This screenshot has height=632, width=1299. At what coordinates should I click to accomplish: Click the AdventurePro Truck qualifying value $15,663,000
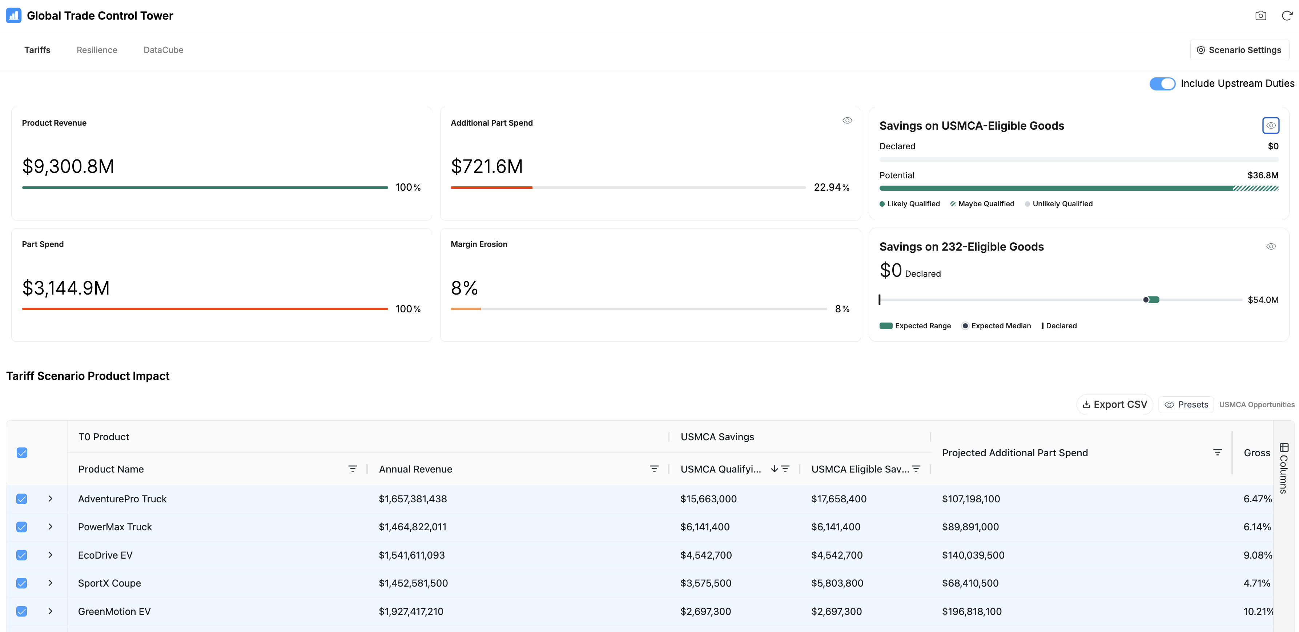pos(708,499)
